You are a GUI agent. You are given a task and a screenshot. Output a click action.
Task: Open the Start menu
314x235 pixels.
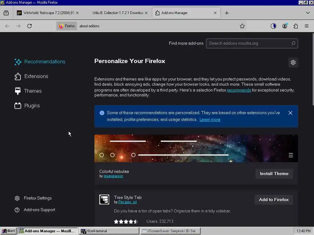8,231
